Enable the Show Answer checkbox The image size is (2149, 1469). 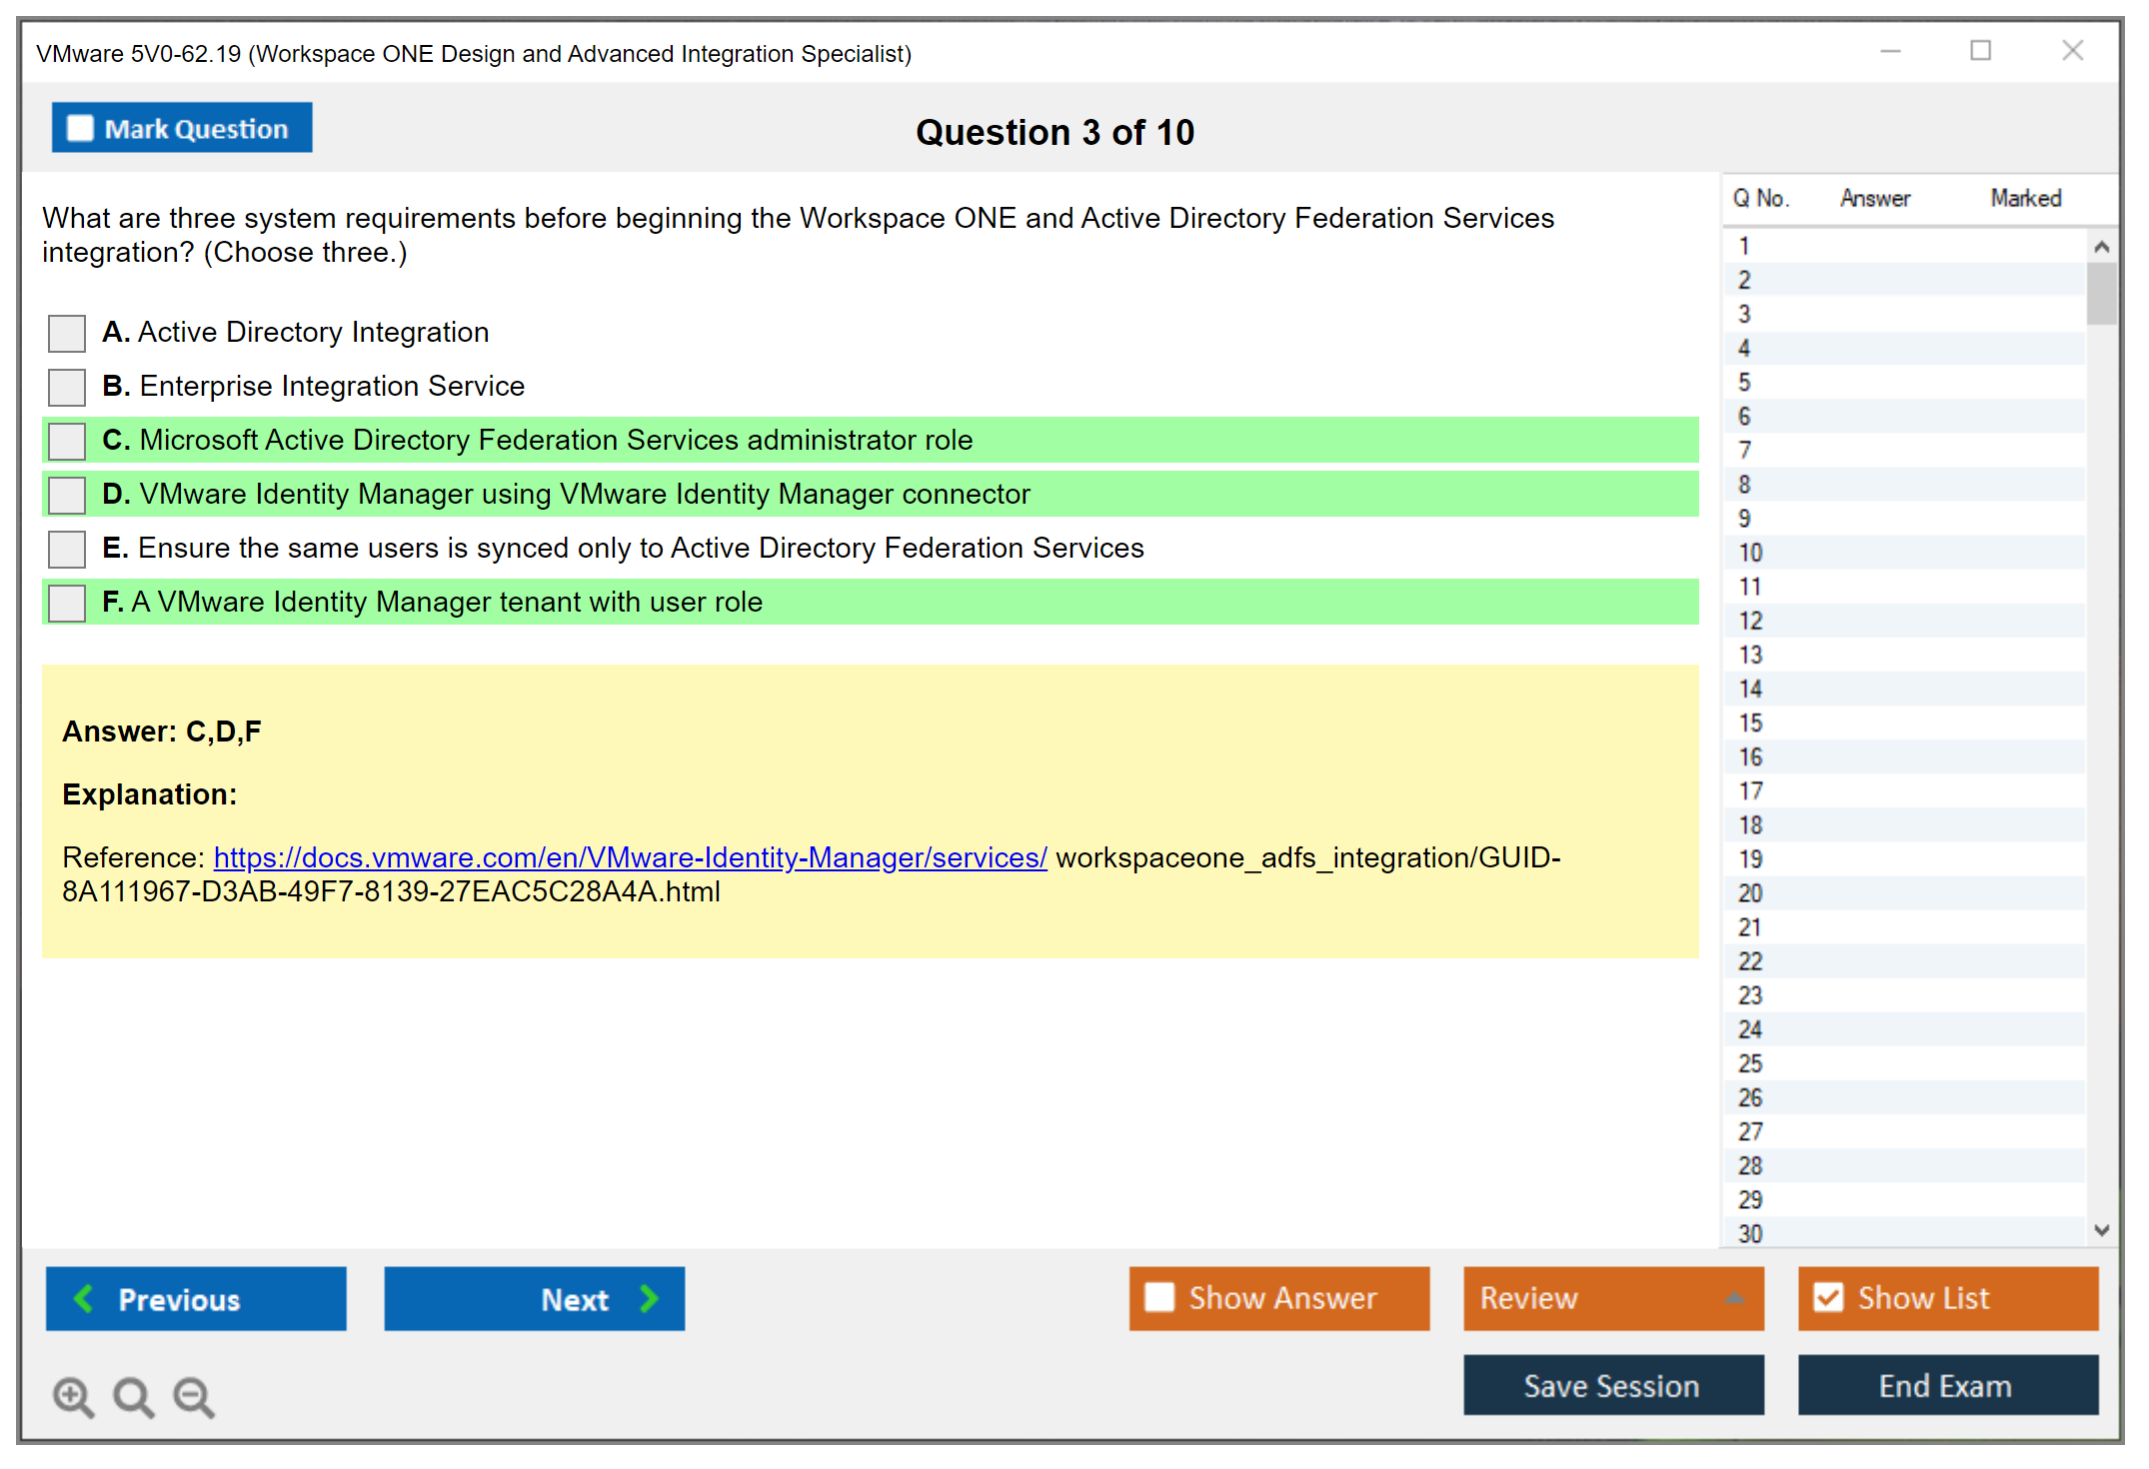pyautogui.click(x=1159, y=1297)
